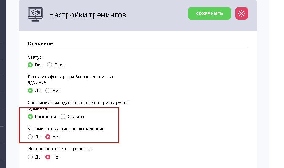The image size is (284, 168).
Task: Choose Да for the admin search filter
Action: (x=30, y=91)
